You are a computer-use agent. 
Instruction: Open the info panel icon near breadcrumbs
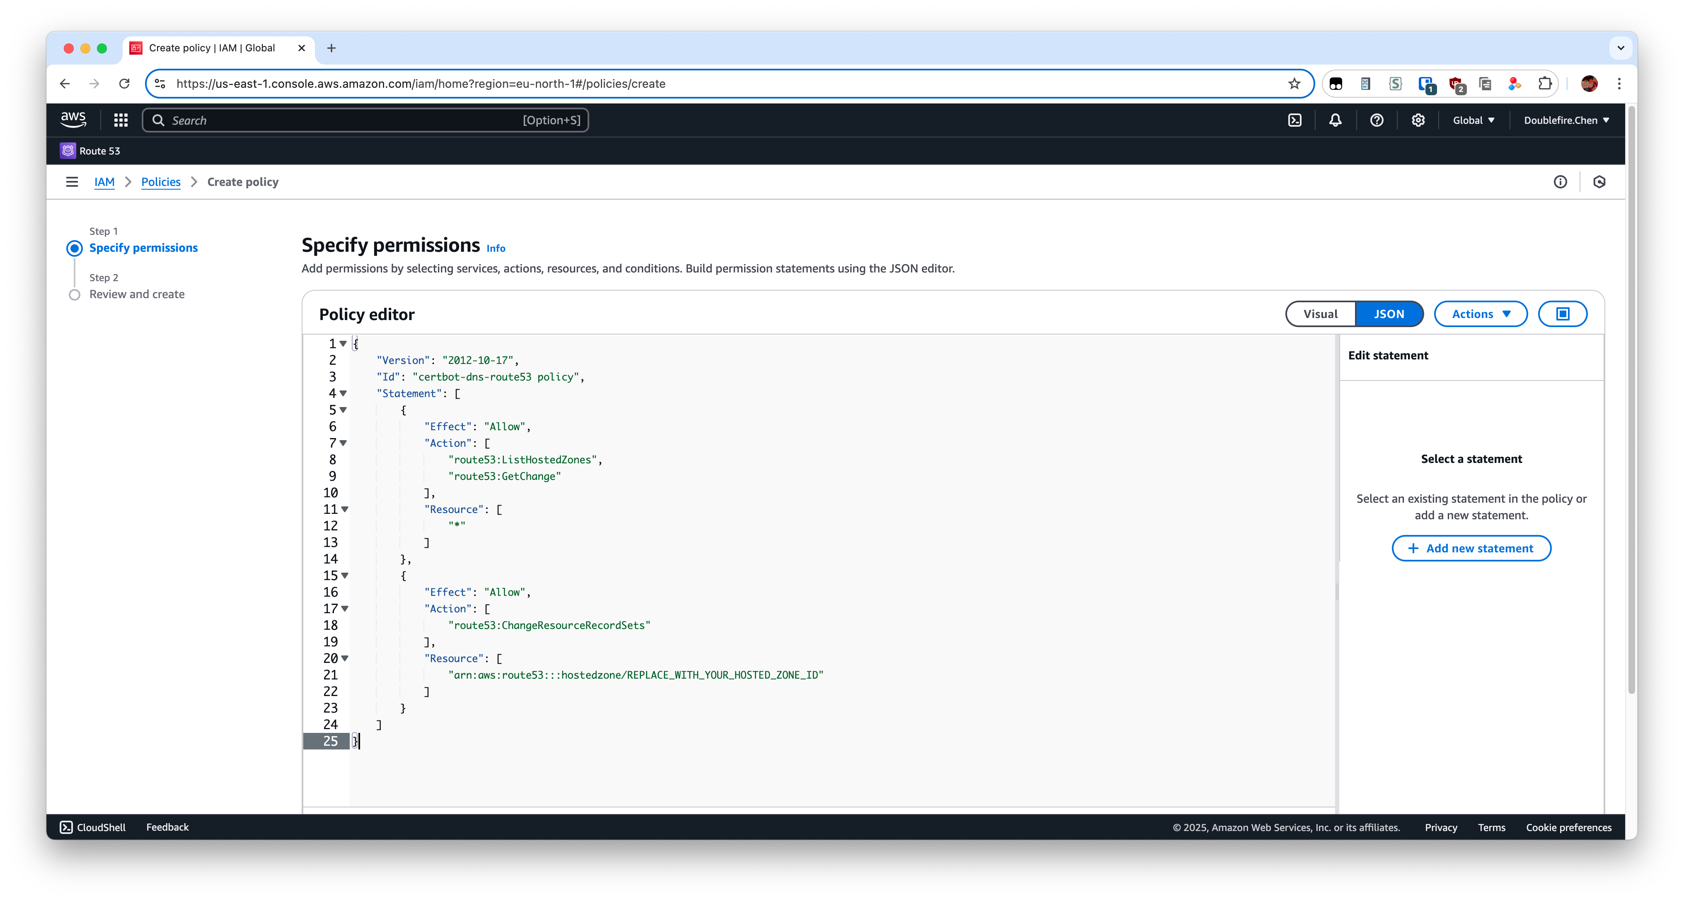coord(1560,182)
